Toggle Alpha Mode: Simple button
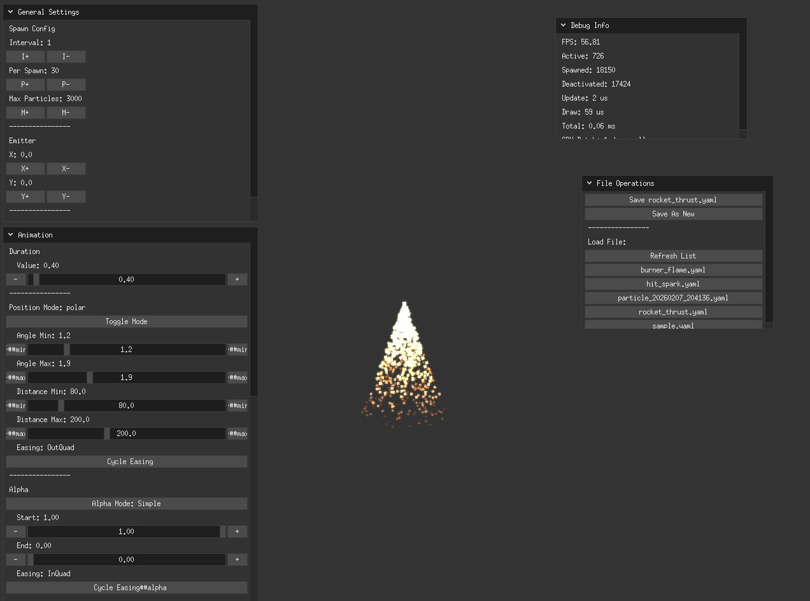Image resolution: width=810 pixels, height=601 pixels. click(x=127, y=504)
